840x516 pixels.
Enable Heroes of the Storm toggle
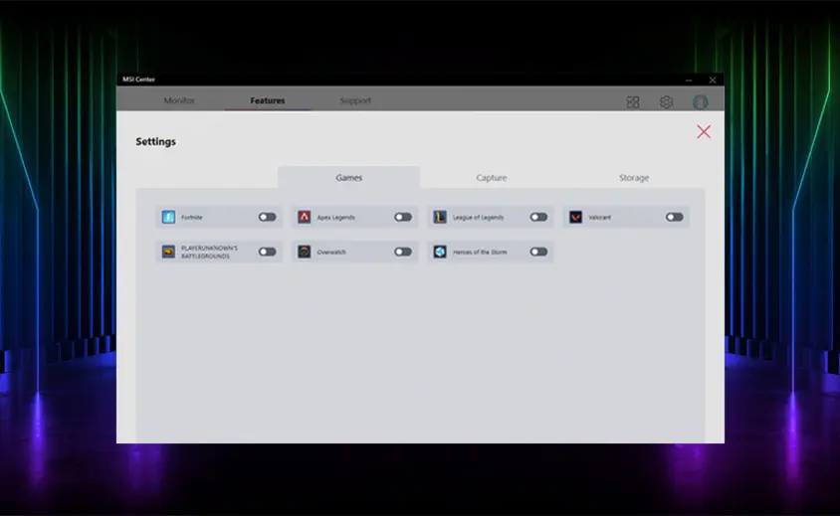538,253
